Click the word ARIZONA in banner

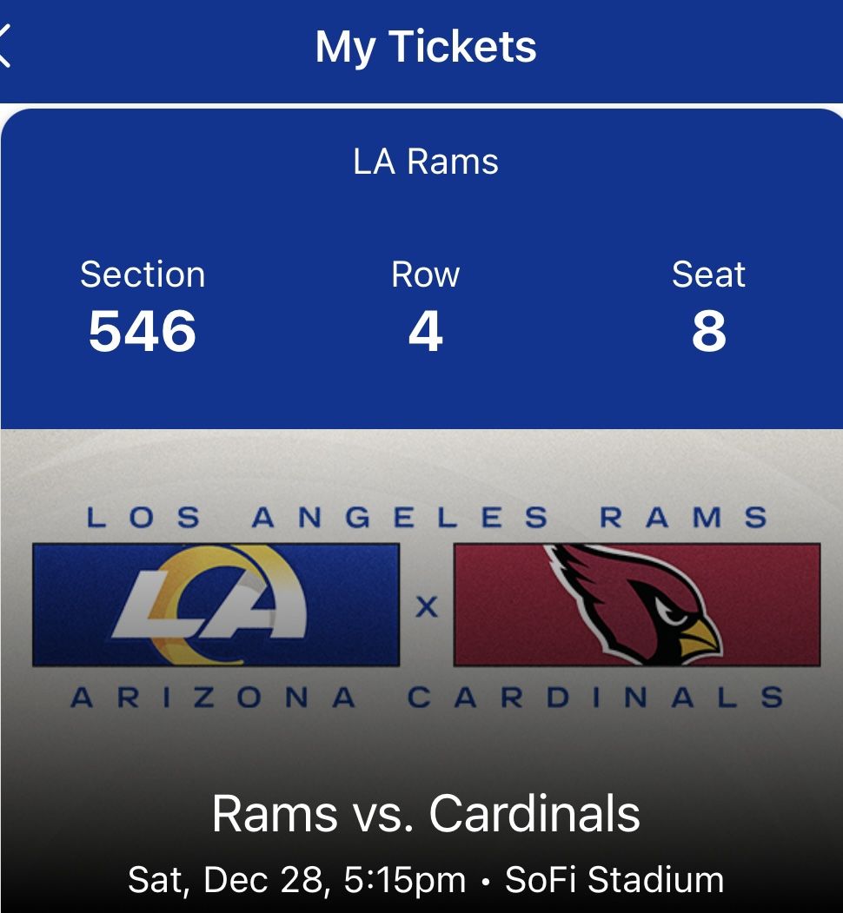[214, 698]
